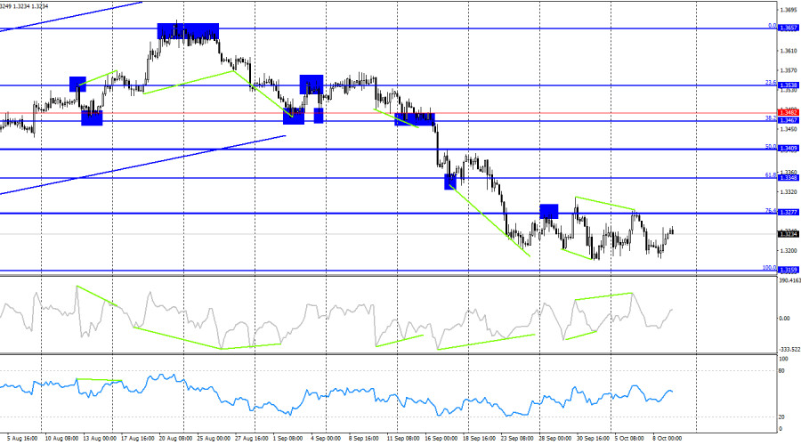Click the 20 Aug 08:00 time label
This screenshot has height=445, width=801.
[x=175, y=439]
